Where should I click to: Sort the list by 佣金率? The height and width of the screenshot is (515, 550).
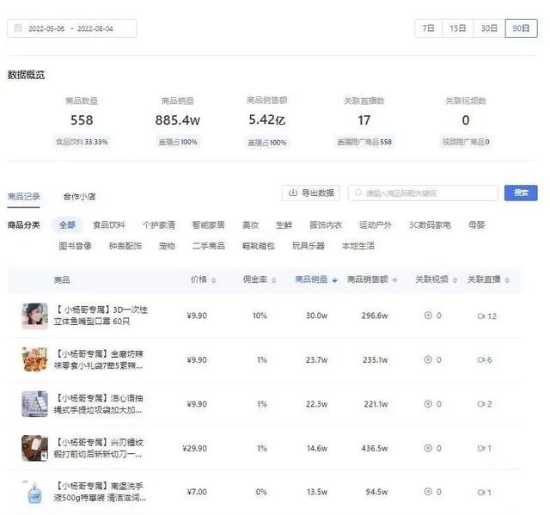click(x=256, y=279)
